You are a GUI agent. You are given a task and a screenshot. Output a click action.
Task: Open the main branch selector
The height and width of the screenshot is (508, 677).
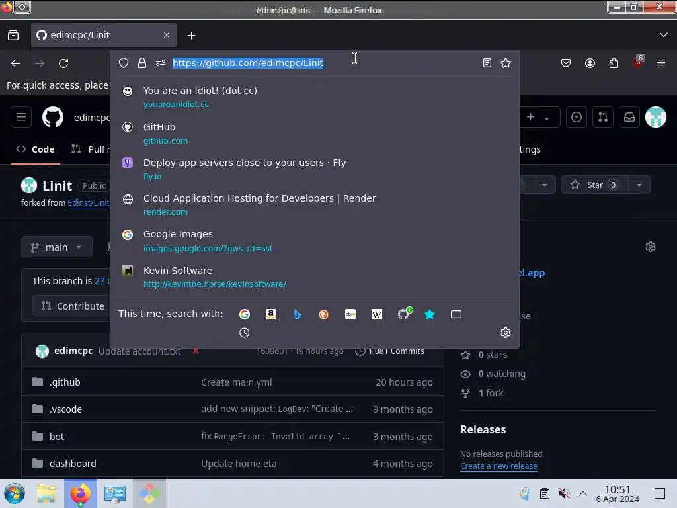click(x=57, y=247)
